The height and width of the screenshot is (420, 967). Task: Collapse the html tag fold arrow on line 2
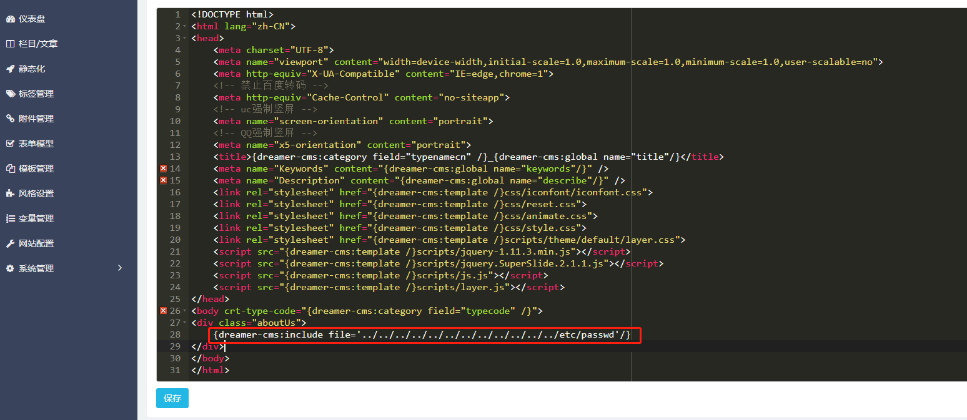(185, 26)
